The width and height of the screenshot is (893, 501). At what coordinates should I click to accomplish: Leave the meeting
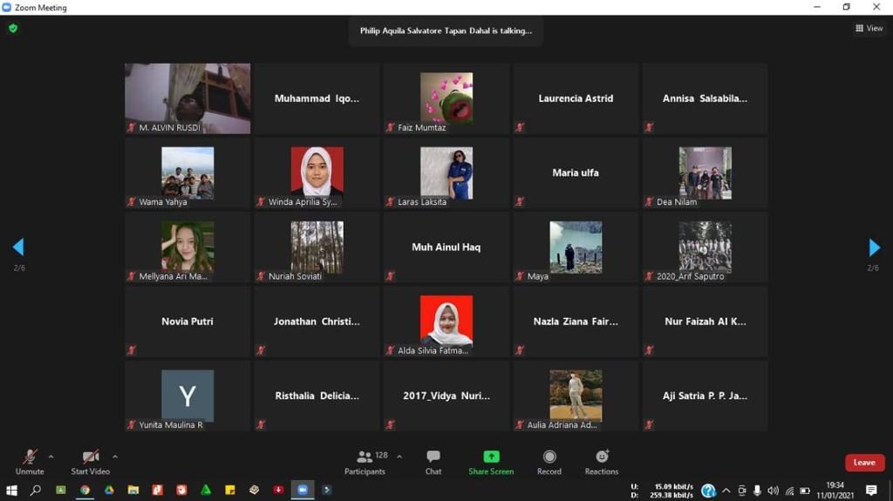[x=864, y=463]
